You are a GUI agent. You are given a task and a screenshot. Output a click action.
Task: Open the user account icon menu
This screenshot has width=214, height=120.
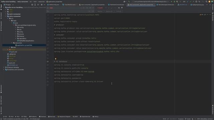[124, 2]
